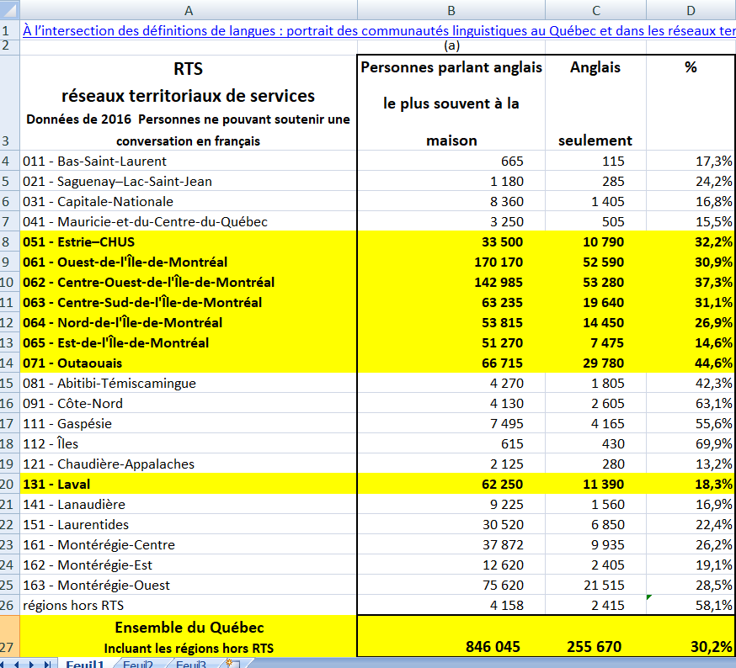Click the 'Ensemble du Québec' total label cell
Image resolution: width=736 pixels, height=668 pixels.
(x=189, y=636)
